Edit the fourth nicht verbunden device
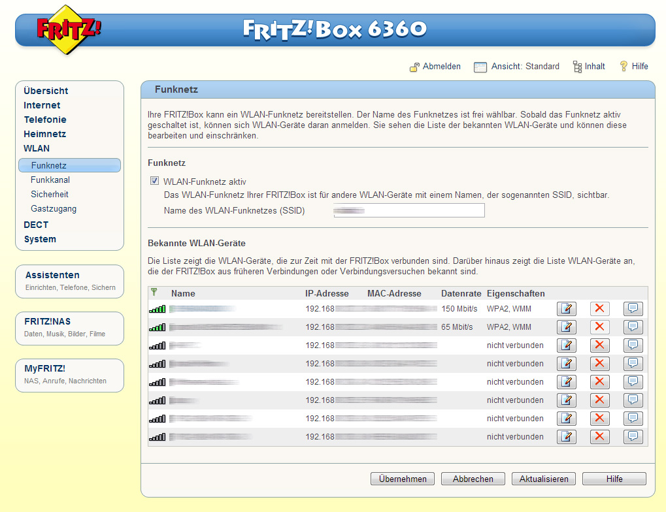 566,400
